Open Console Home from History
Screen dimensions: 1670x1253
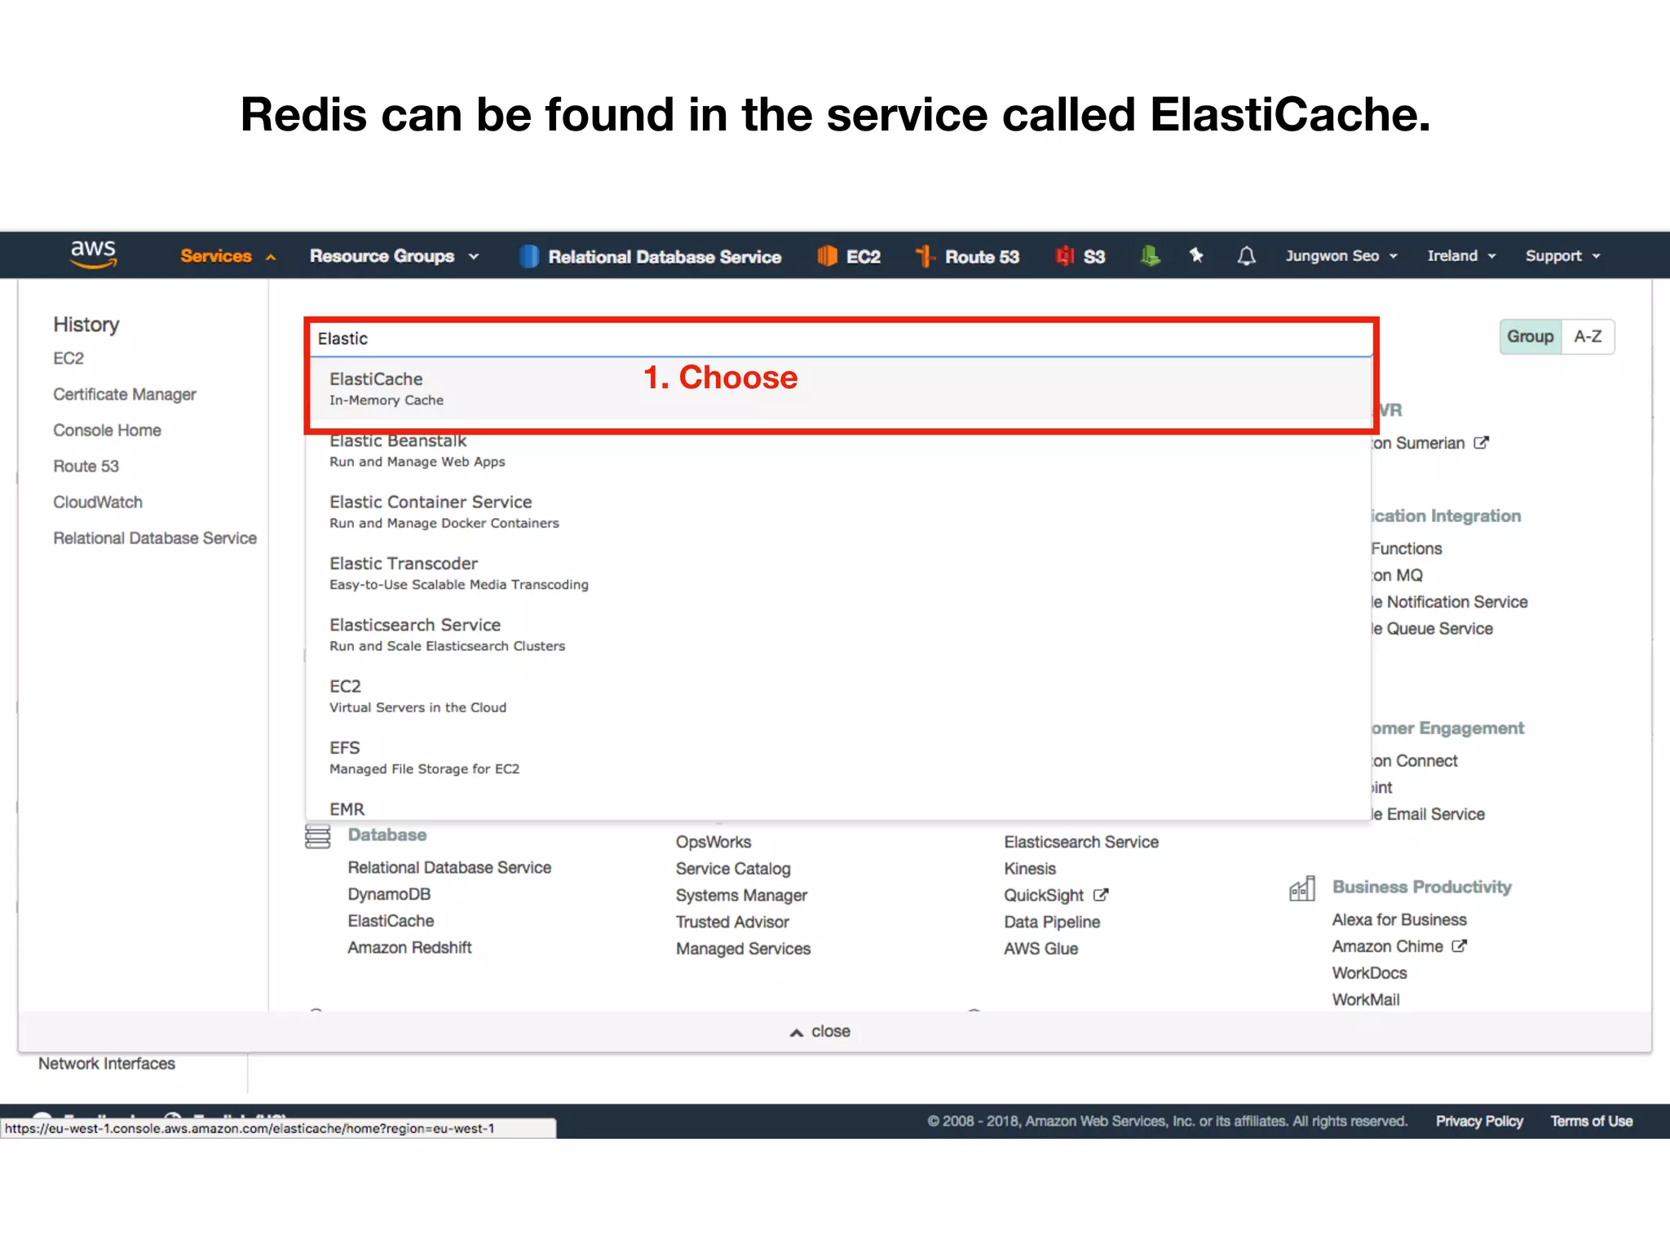[107, 431]
